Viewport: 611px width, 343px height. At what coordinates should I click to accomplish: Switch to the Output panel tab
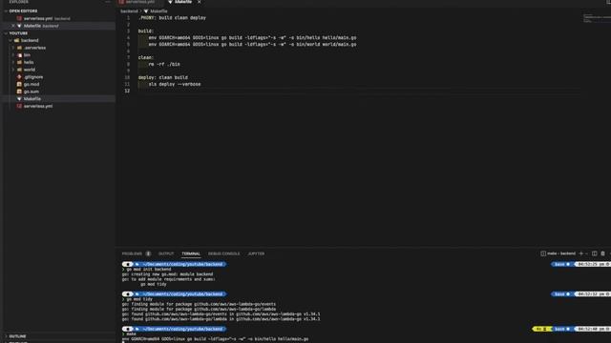point(166,253)
